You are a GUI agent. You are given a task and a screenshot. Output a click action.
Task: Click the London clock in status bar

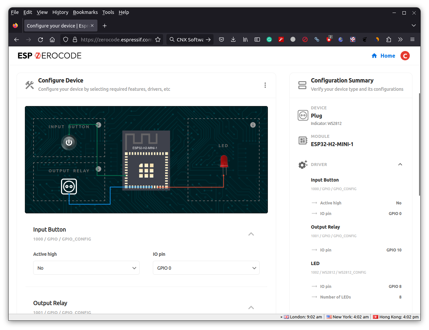point(303,317)
